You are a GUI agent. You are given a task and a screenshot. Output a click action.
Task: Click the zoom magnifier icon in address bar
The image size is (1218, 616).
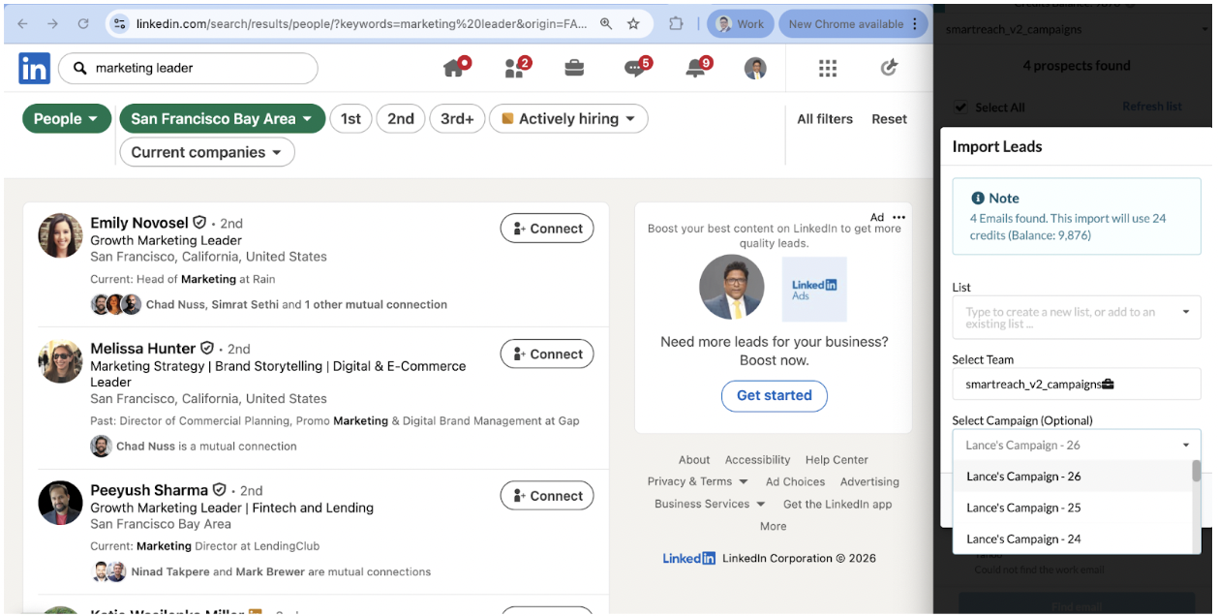pos(606,24)
